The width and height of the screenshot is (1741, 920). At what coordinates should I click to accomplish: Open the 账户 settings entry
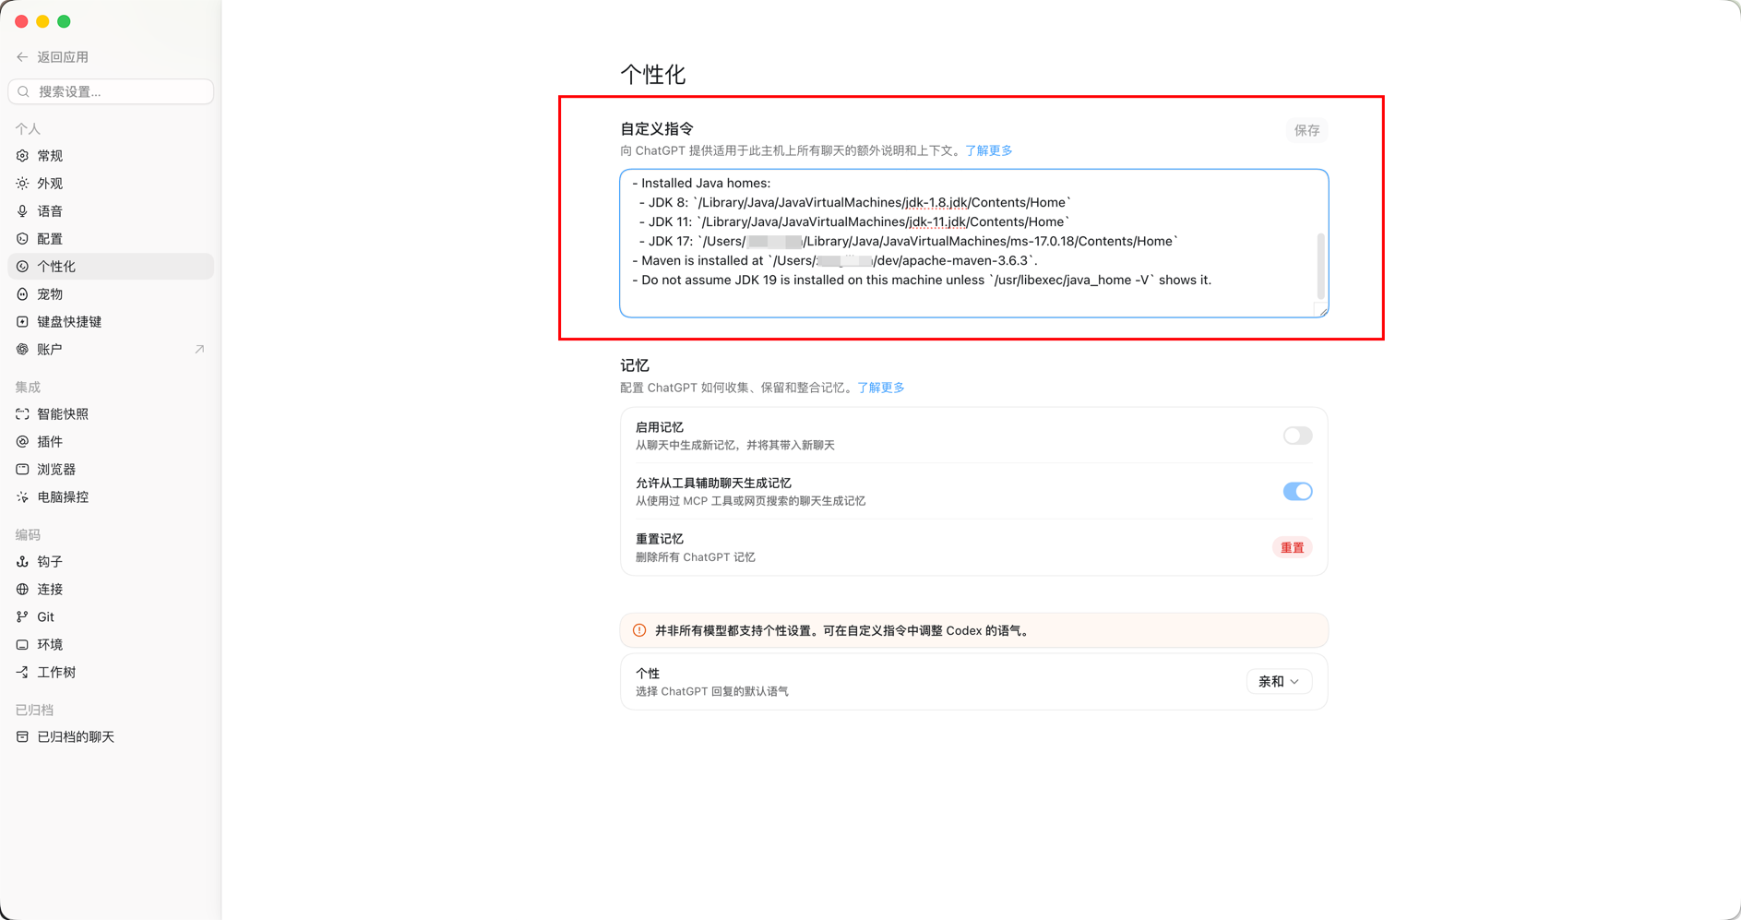point(111,350)
